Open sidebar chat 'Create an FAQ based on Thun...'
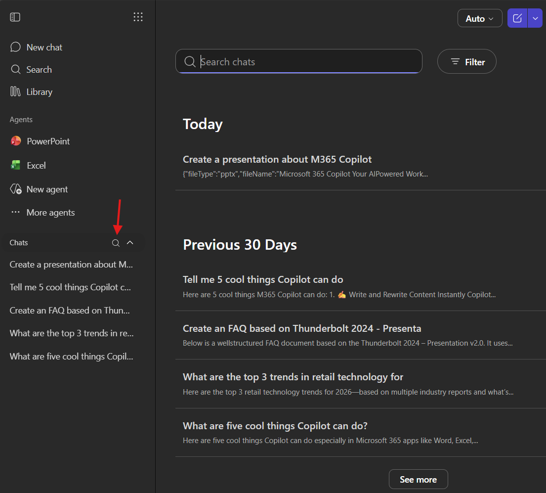Screen dimensions: 546x493 click(x=70, y=310)
